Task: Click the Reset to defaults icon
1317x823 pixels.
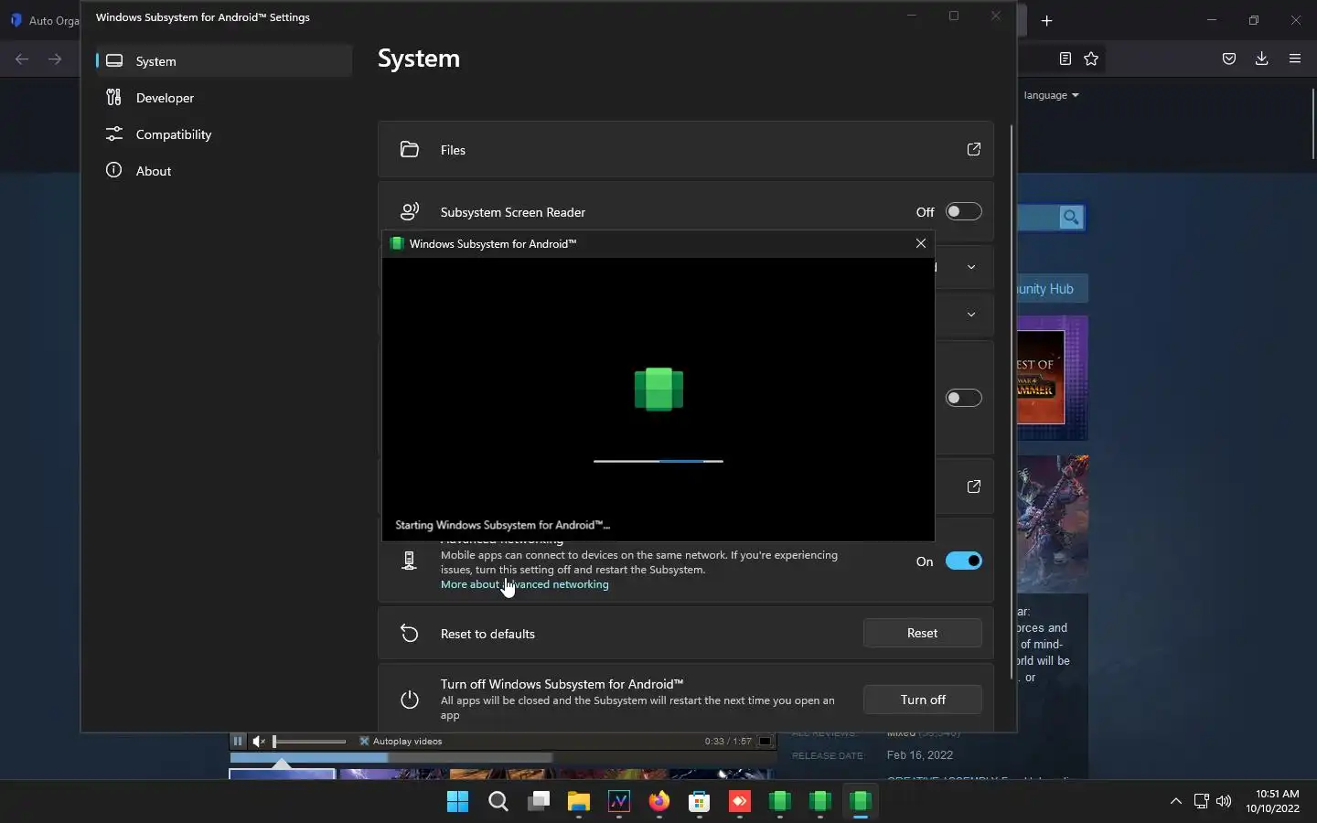Action: (x=410, y=634)
